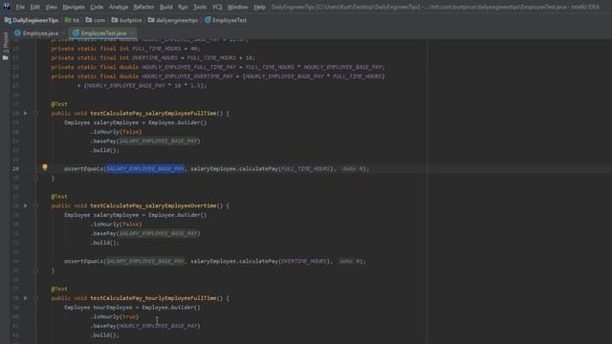This screenshot has height=344, width=612.
Task: Click the highlighted SALARY_EMPLOYEE_BASE_PAY on line 24
Action: (x=145, y=169)
